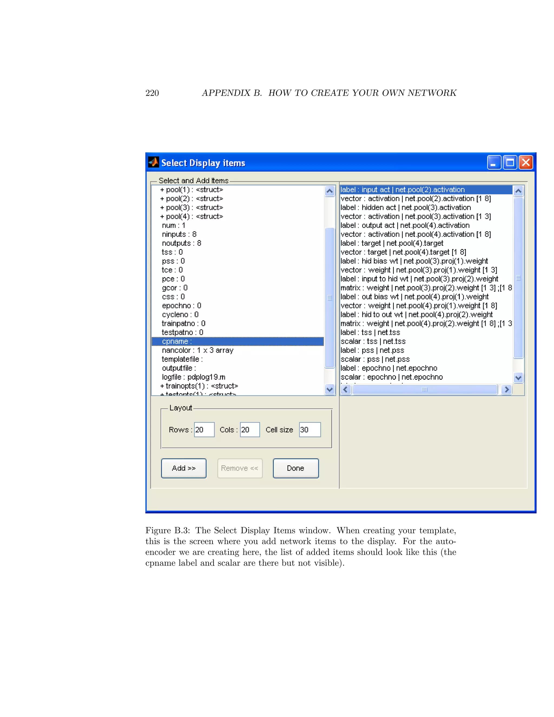Select the 'tce : 0' item
This screenshot has width=554, height=717.
tap(238, 270)
